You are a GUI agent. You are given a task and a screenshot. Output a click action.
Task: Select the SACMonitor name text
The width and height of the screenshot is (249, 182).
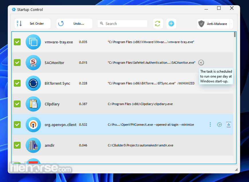pyautogui.click(x=55, y=63)
